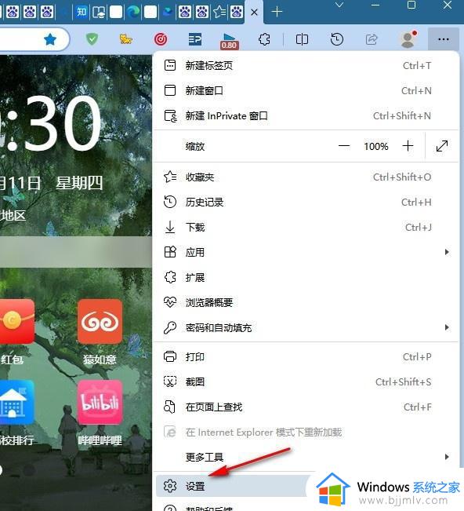Switch to the Zhihu tab
The height and width of the screenshot is (511, 464).
pos(82,12)
